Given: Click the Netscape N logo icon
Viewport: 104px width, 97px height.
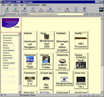Looking at the screenshot, I should point(101,9).
